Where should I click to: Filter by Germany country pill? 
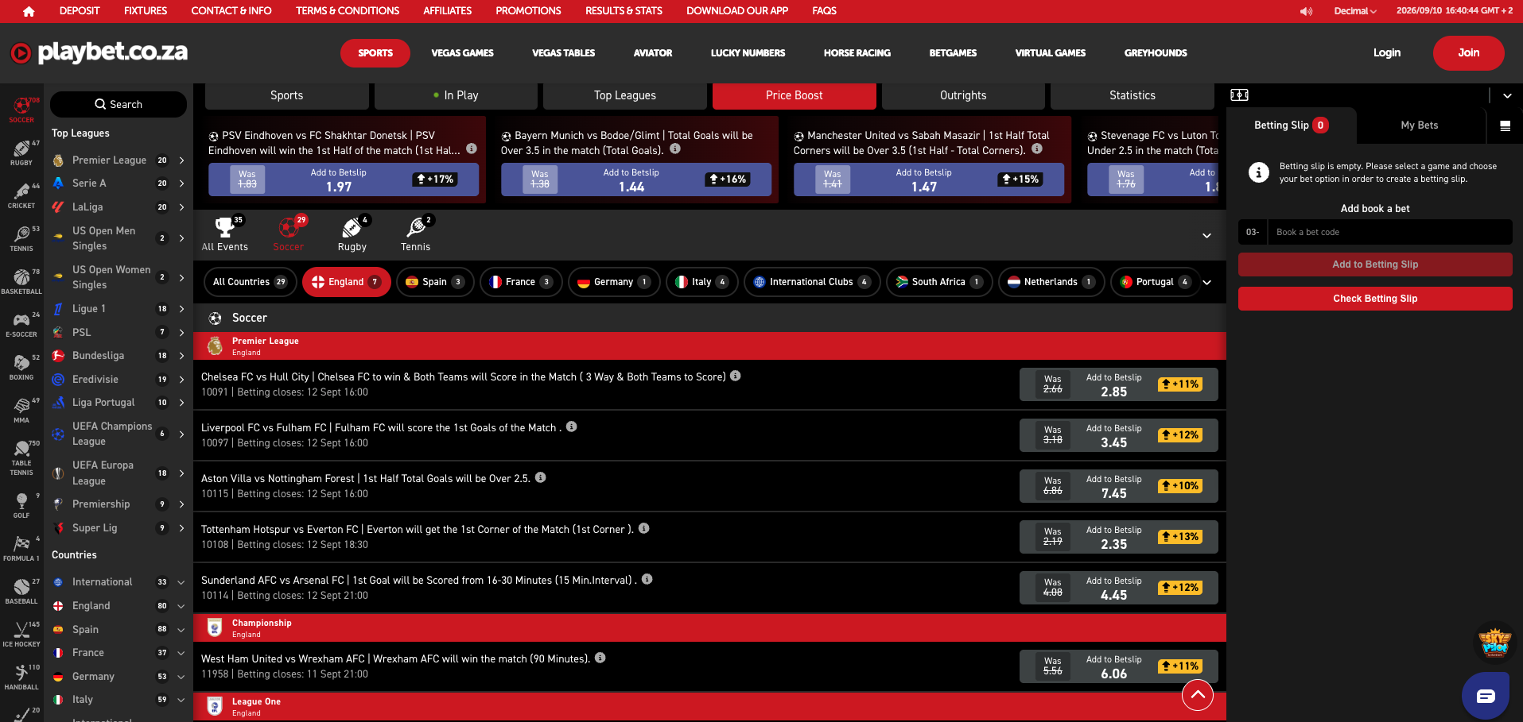coord(614,282)
